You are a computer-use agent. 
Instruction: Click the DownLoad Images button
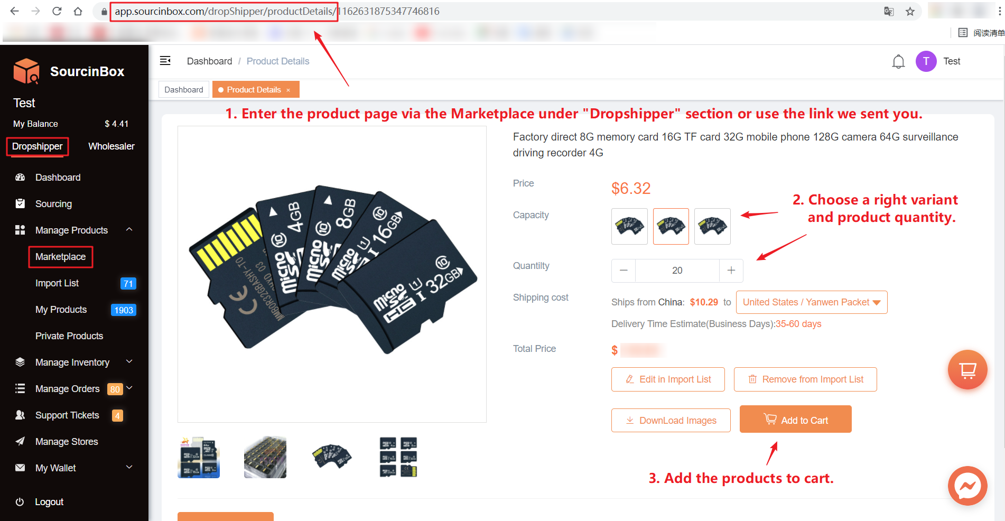[671, 421]
